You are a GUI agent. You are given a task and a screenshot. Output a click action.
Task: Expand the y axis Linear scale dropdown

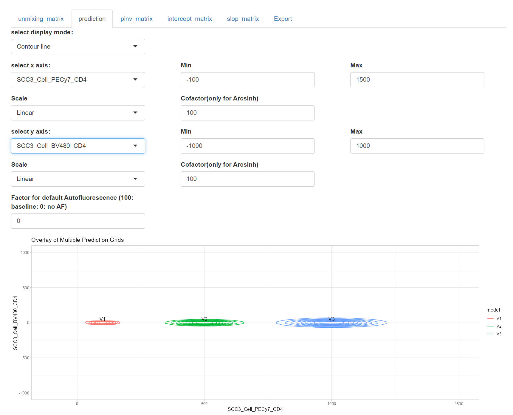pos(78,179)
